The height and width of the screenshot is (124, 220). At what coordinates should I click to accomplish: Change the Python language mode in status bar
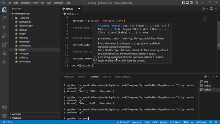[x=163, y=122]
